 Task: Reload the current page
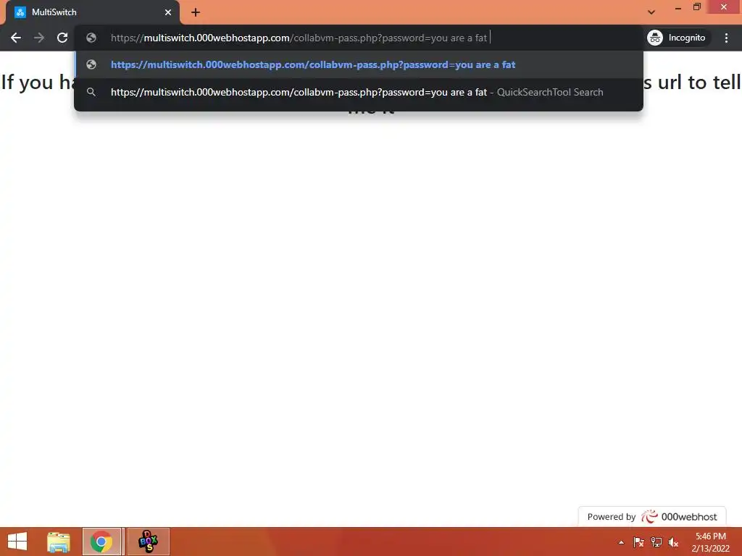click(x=62, y=38)
